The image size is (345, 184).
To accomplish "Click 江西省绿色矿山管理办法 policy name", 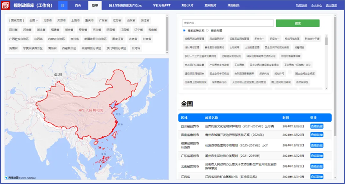I will click(x=231, y=177).
